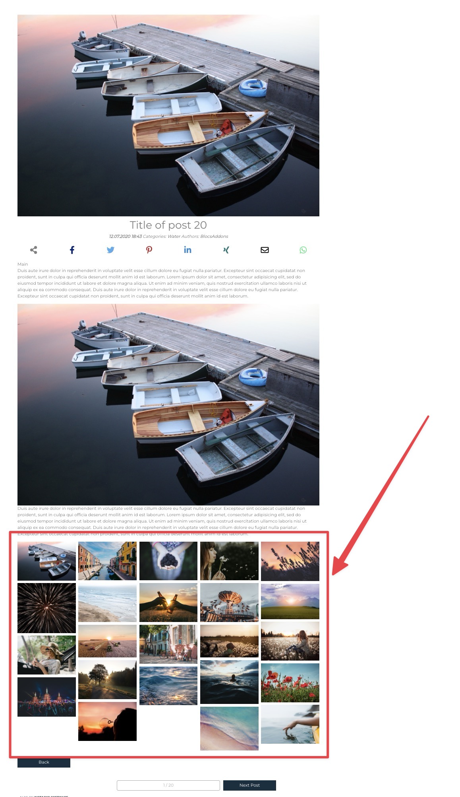Open the hands holding blackberries thumbnail
Screen dimensions: 460x797
168,561
